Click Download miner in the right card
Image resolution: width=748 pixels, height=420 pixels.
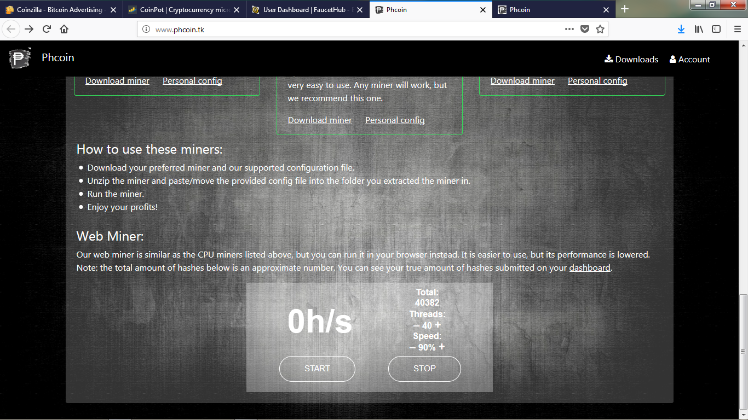pyautogui.click(x=522, y=81)
